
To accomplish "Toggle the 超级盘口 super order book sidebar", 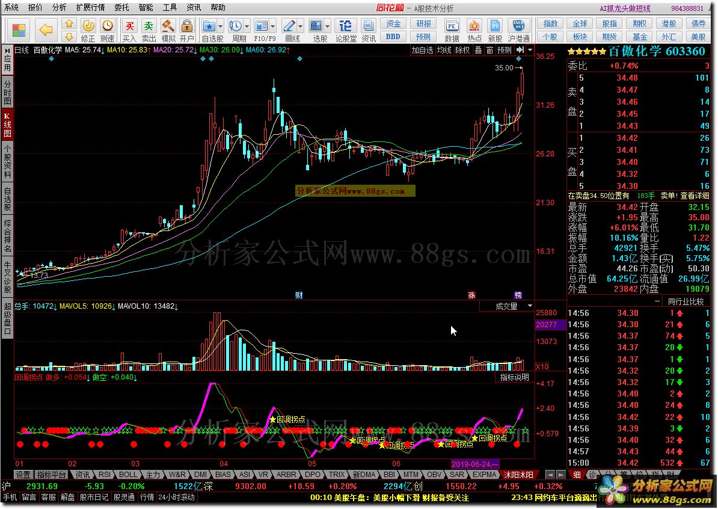I will click(7, 318).
